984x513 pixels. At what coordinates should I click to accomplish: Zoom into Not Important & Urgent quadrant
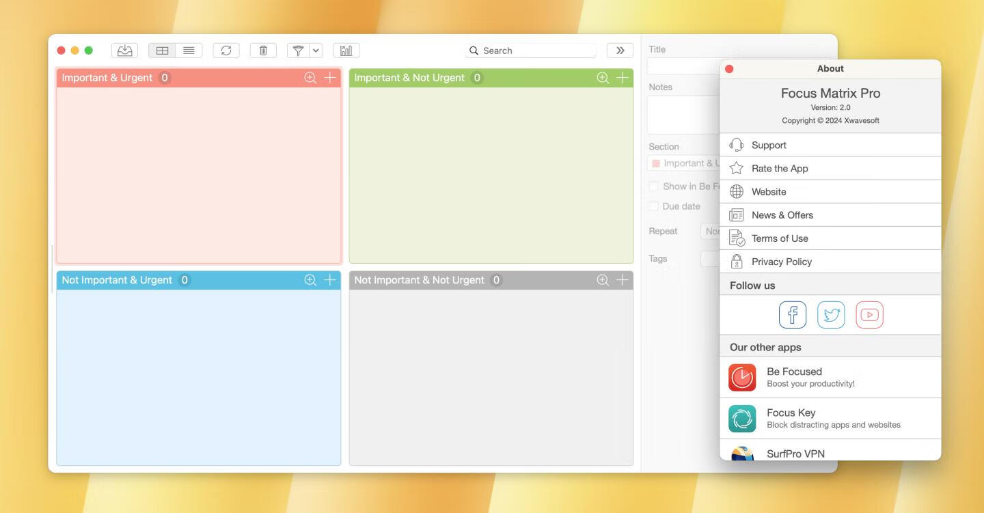[x=310, y=280]
